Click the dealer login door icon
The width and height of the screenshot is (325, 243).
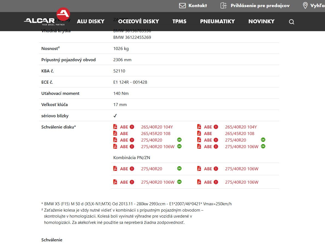pyautogui.click(x=224, y=5)
